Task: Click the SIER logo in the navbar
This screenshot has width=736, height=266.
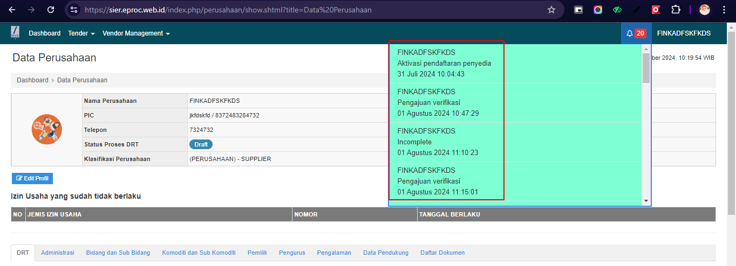Action: coord(15,33)
